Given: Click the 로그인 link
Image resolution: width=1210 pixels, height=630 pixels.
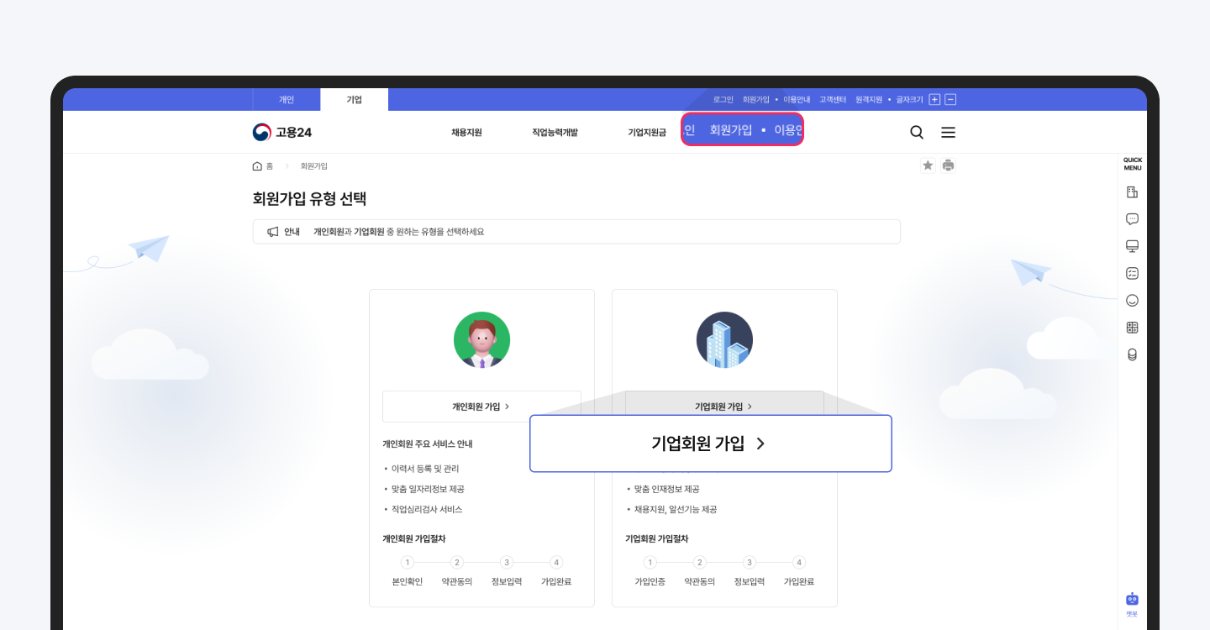Looking at the screenshot, I should tap(723, 99).
